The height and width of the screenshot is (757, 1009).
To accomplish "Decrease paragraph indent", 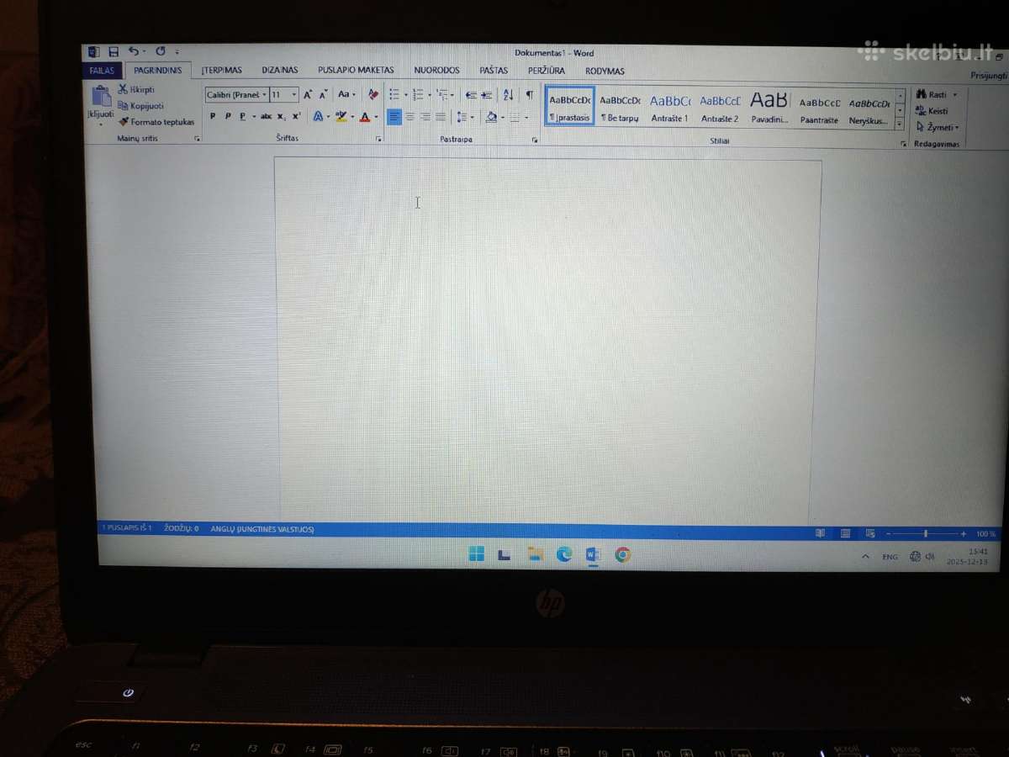I will pos(471,95).
